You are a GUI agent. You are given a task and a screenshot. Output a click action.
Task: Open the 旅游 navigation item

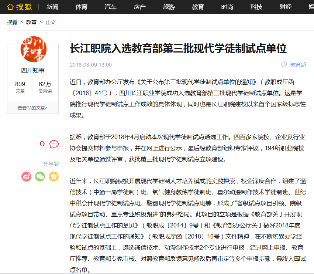tap(169, 7)
